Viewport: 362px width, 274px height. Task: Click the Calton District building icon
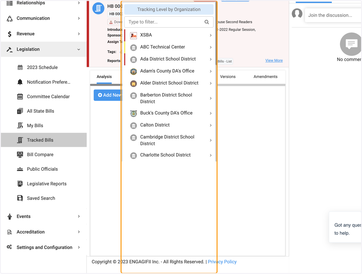tap(133, 125)
